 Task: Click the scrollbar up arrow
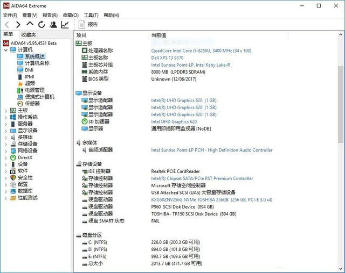pyautogui.click(x=341, y=34)
